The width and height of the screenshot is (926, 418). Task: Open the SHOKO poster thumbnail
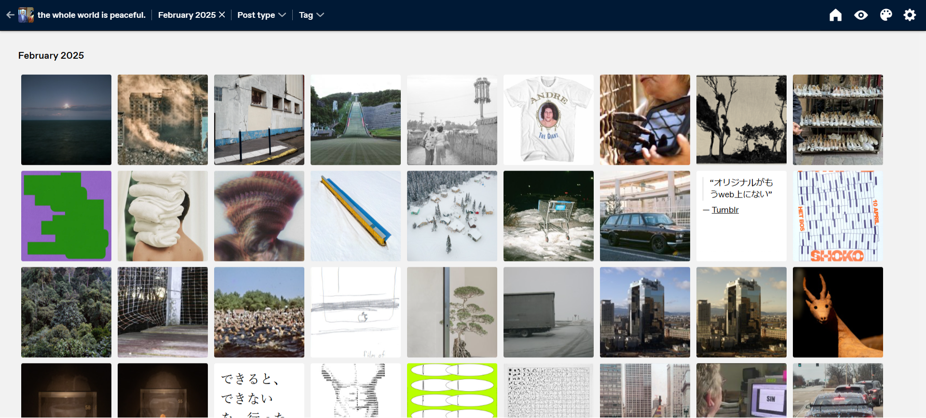click(x=838, y=216)
